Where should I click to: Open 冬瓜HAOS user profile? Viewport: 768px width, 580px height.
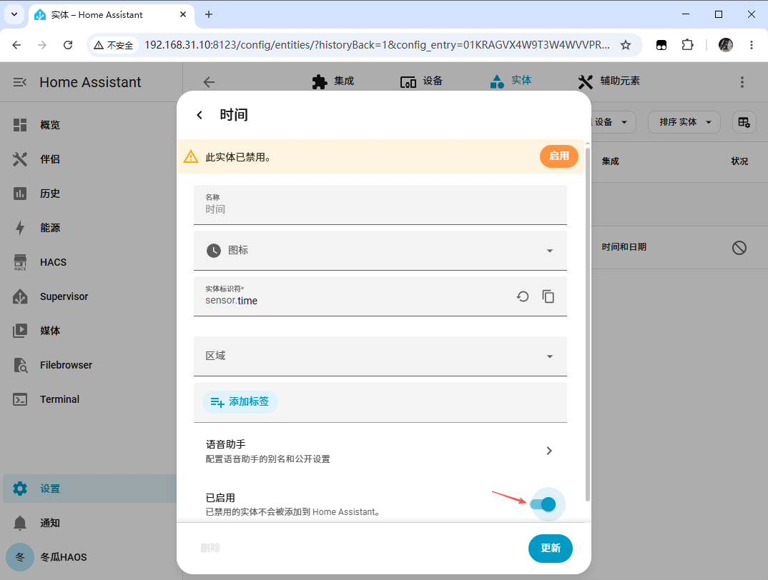pyautogui.click(x=89, y=557)
